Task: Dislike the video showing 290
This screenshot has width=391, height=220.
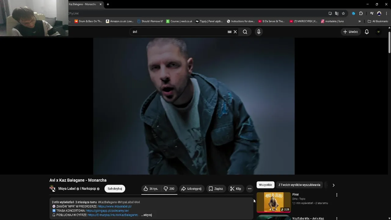Action: pyautogui.click(x=169, y=189)
